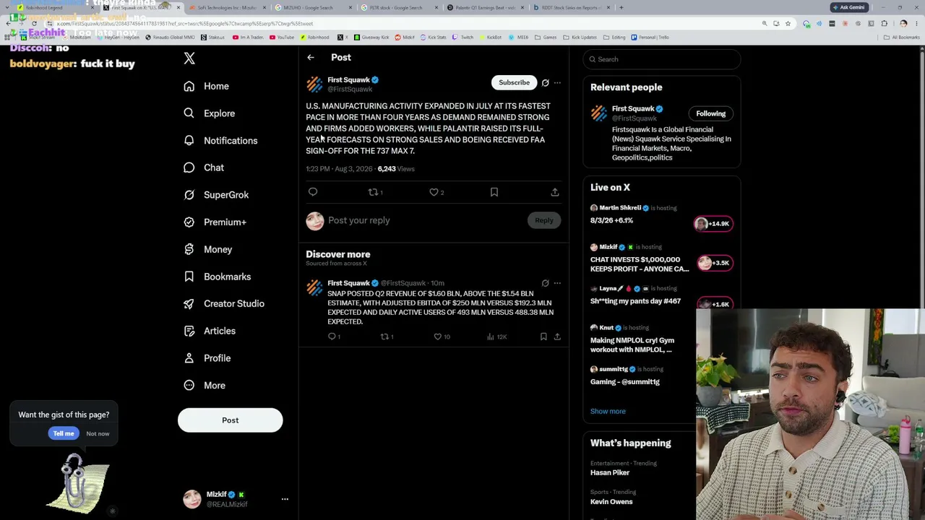
Task: Open Chat from the sidebar
Action: [204, 168]
